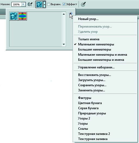Select the blue bubbles pattern swatch
The width and height of the screenshot is (139, 143).
pos(14,16)
